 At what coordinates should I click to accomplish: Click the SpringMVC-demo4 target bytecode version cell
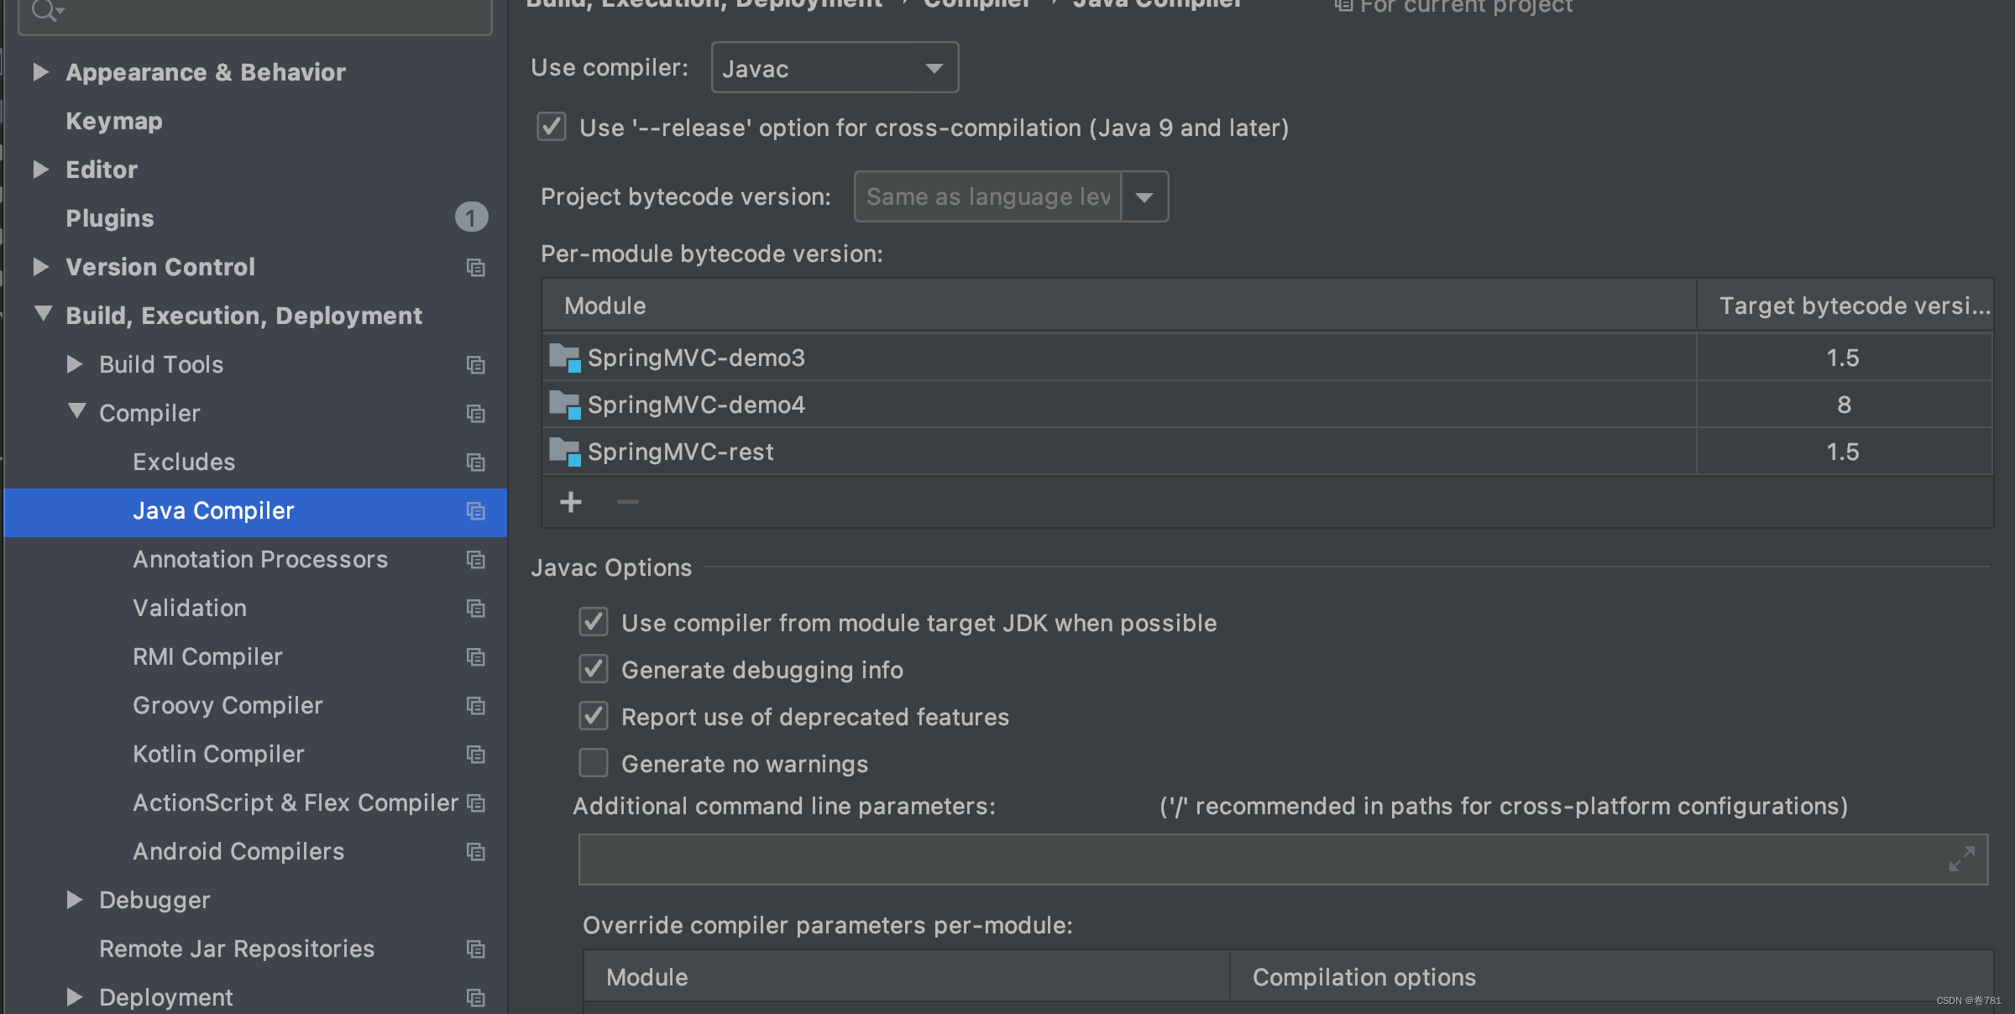[x=1844, y=404]
